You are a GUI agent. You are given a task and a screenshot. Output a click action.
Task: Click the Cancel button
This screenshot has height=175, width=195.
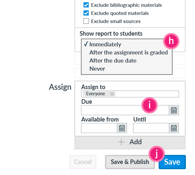point(83,162)
